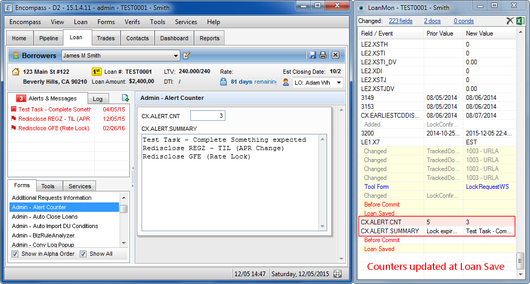
Task: Click the CX.ALERT.CNT input field
Action: click(x=208, y=116)
